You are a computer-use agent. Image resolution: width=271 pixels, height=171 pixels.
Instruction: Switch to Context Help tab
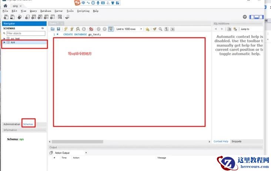tap(221, 141)
